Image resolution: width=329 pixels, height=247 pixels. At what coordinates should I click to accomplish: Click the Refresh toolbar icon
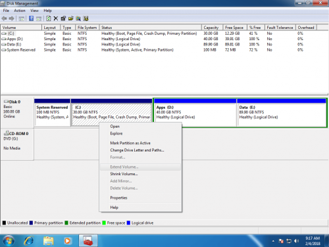click(x=49, y=18)
